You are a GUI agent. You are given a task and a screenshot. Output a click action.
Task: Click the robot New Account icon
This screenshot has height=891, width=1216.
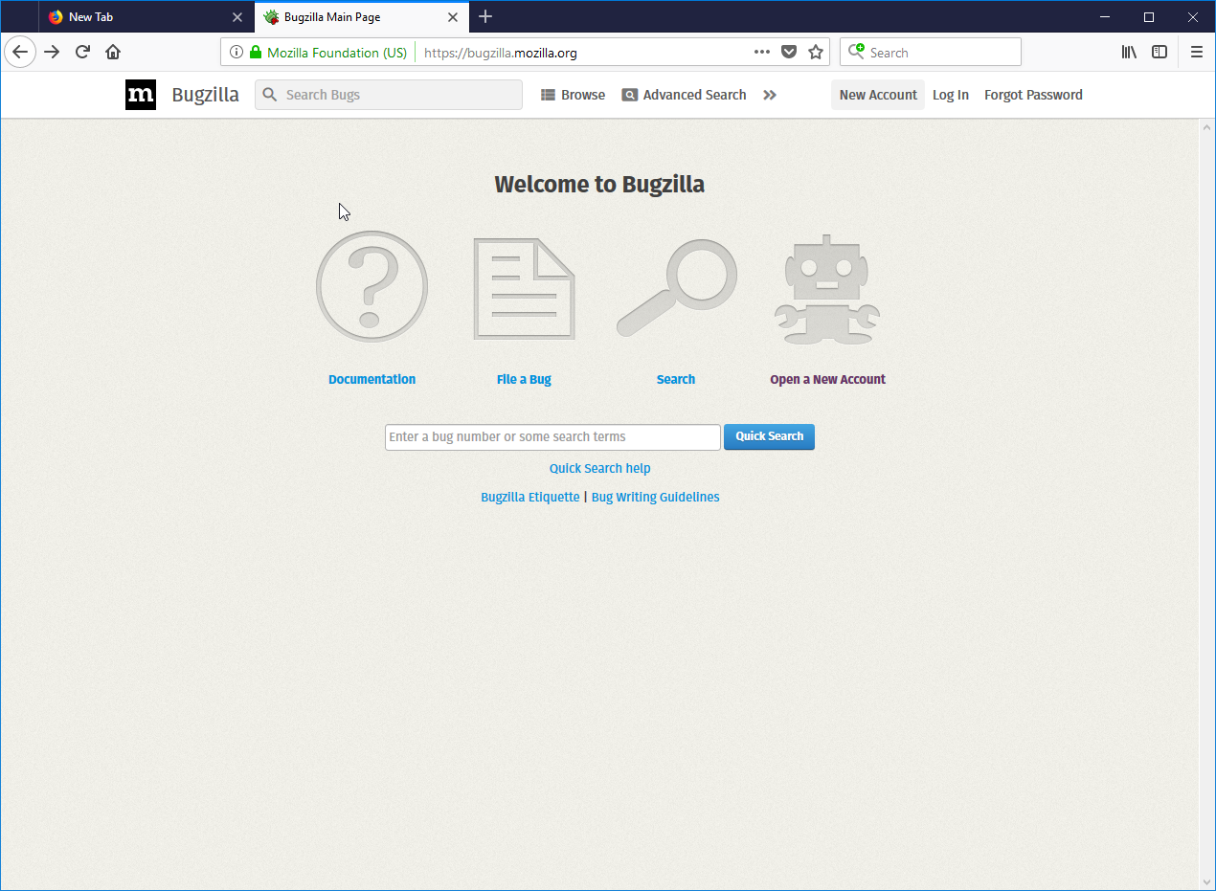click(827, 290)
